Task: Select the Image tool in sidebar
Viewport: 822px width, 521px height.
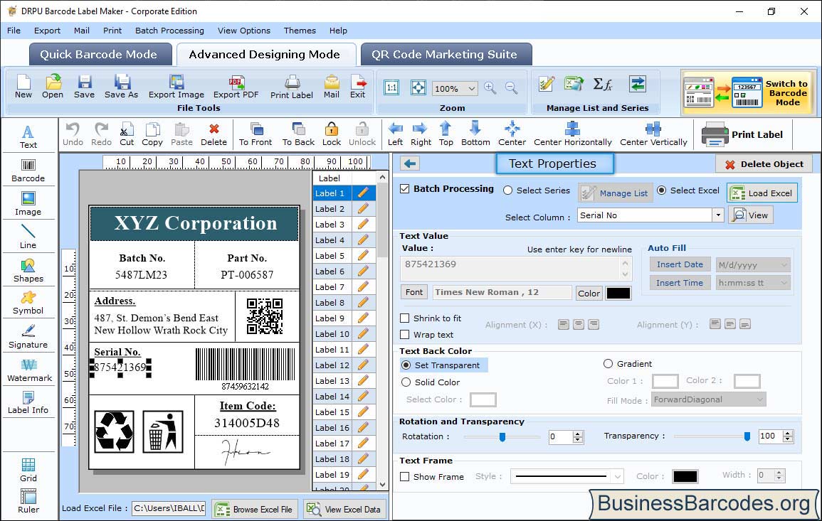Action: [28, 204]
